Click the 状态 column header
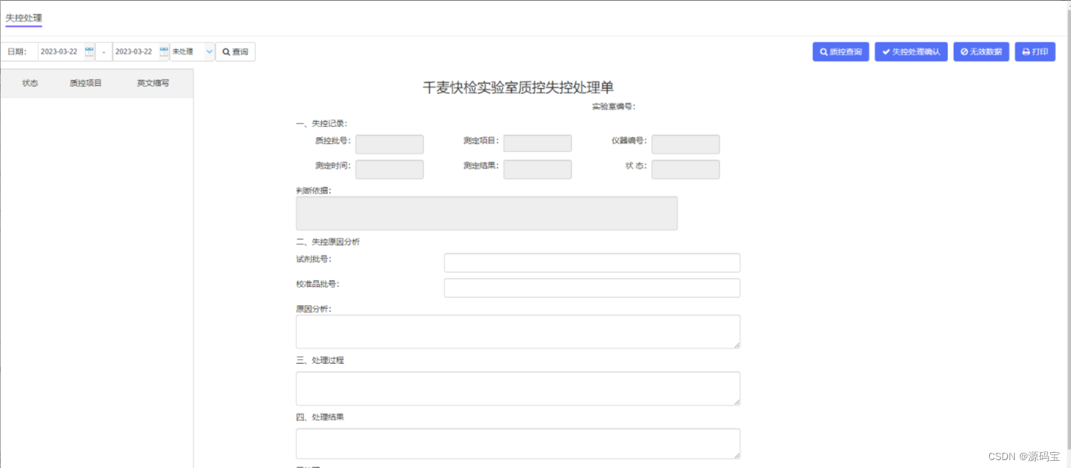 (x=29, y=83)
